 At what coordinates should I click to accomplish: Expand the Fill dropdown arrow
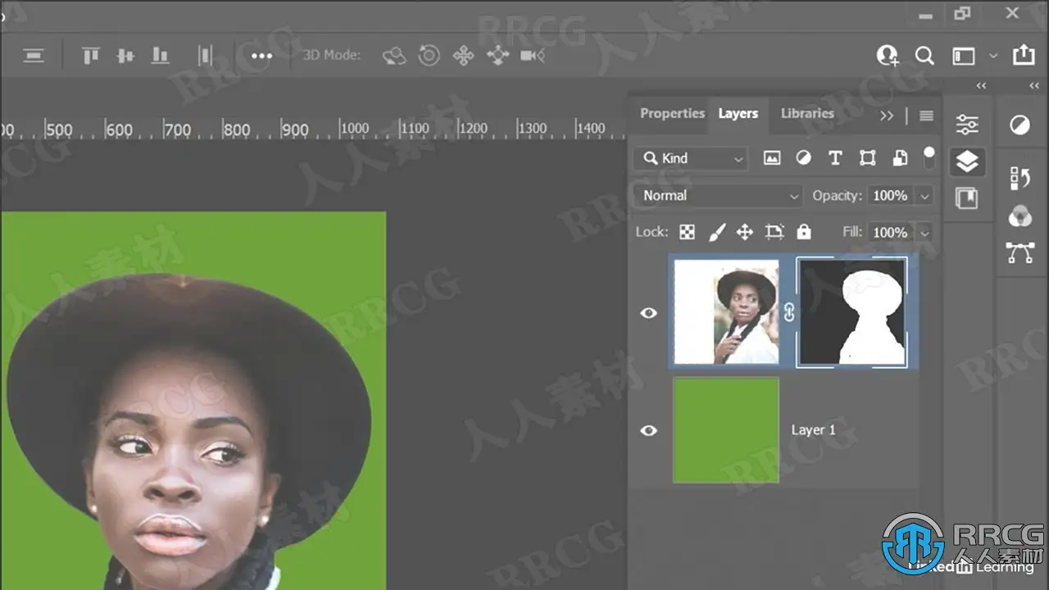point(925,233)
